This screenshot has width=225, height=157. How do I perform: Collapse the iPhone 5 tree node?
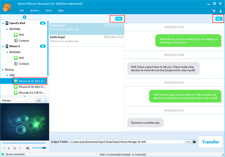pyautogui.click(x=2, y=46)
